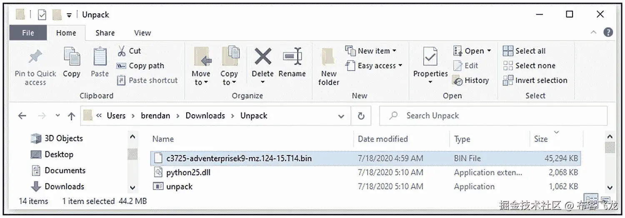Click the Cut scissors icon
This screenshot has width=625, height=218.
click(122, 51)
